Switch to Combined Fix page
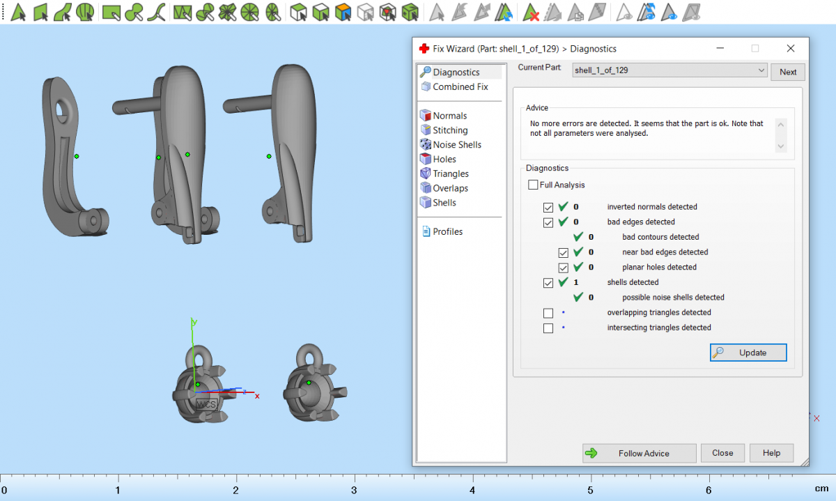Screen dimensions: 836x501 (x=460, y=87)
